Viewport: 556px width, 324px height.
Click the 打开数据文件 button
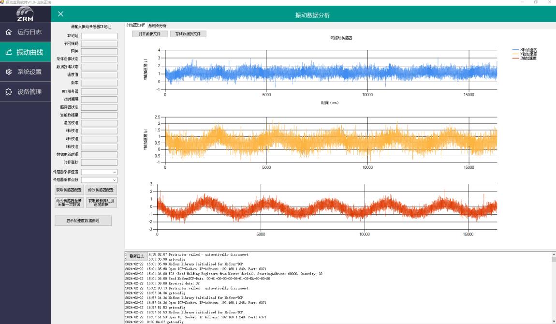150,34
